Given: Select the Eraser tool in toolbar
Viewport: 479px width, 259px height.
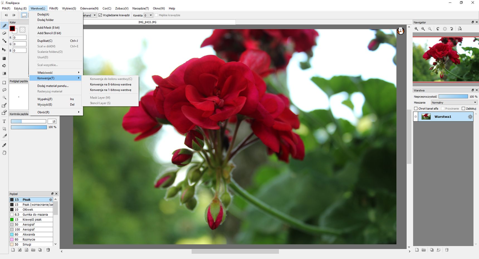Looking at the screenshot, I should [x=4, y=33].
